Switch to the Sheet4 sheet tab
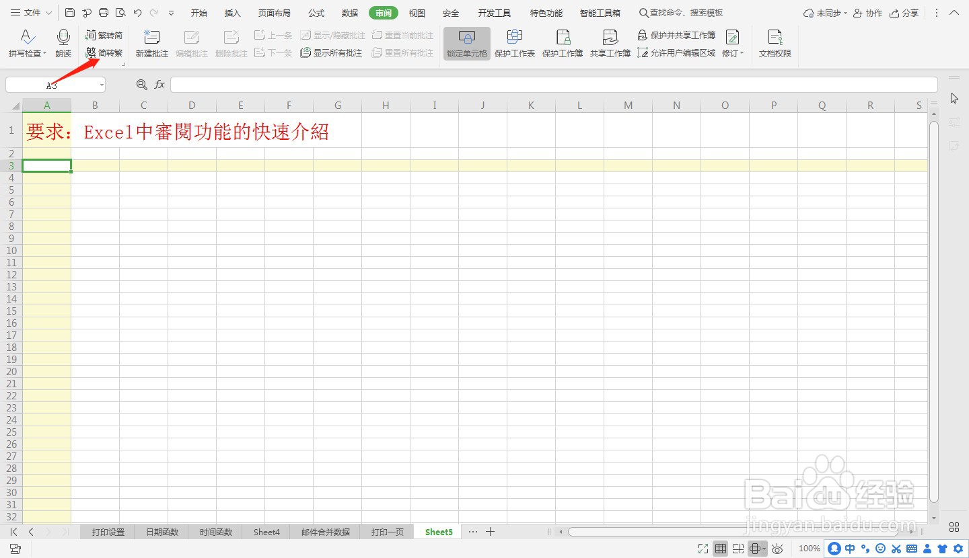Image resolution: width=969 pixels, height=558 pixels. (x=266, y=532)
